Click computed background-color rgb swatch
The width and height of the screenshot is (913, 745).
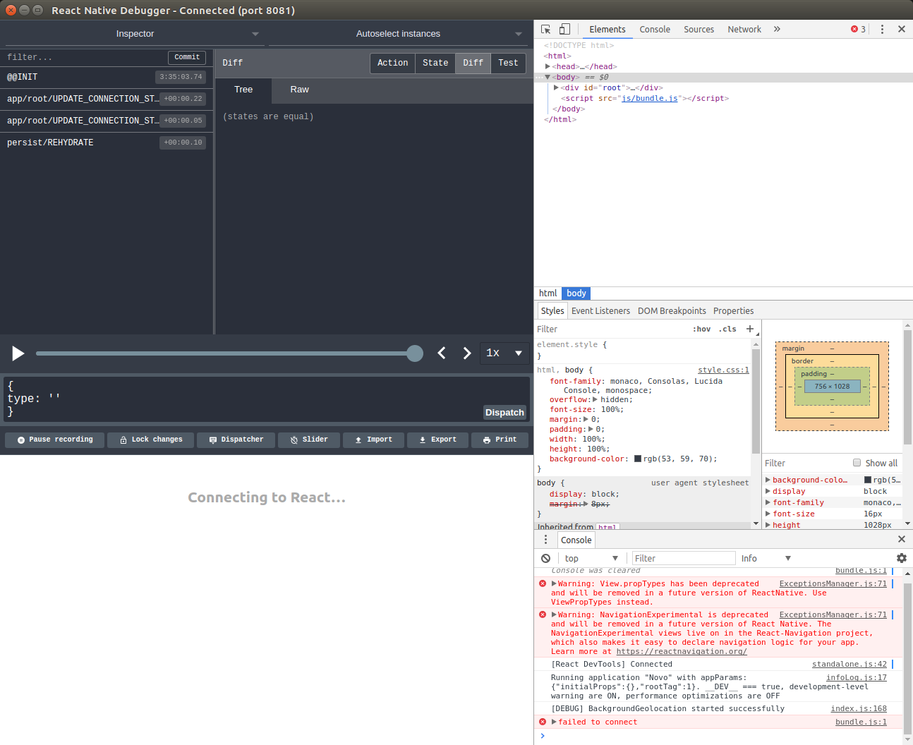click(x=868, y=480)
